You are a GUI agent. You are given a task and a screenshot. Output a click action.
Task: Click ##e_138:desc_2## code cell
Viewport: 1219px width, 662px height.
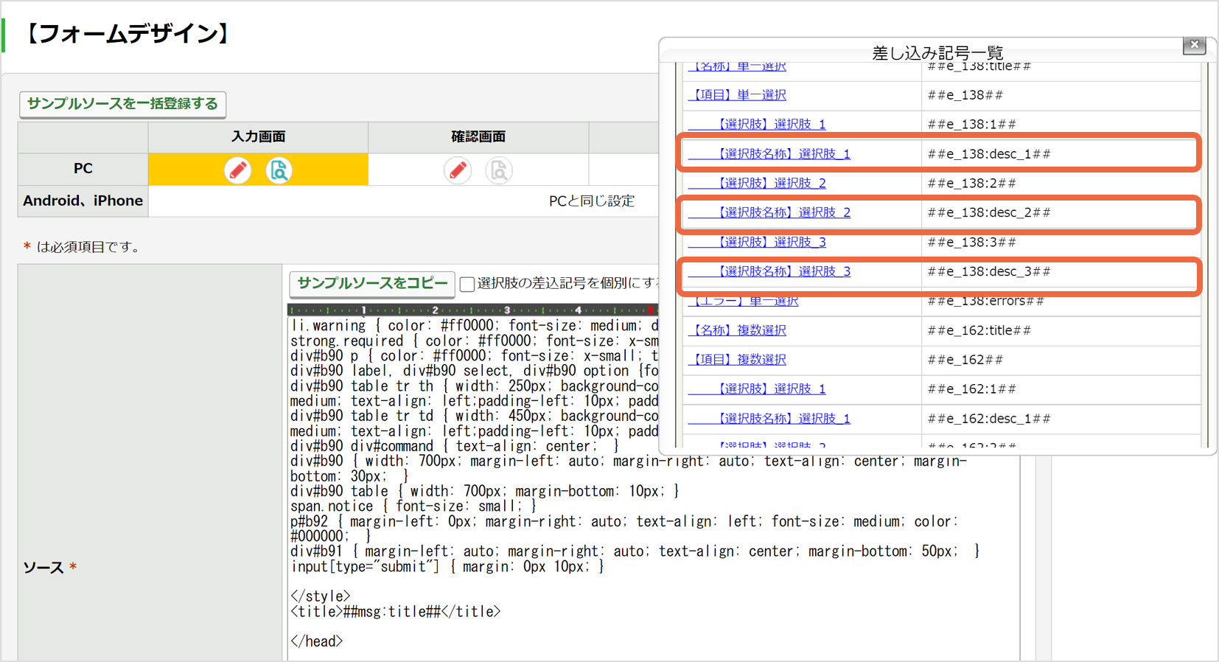click(x=1061, y=212)
